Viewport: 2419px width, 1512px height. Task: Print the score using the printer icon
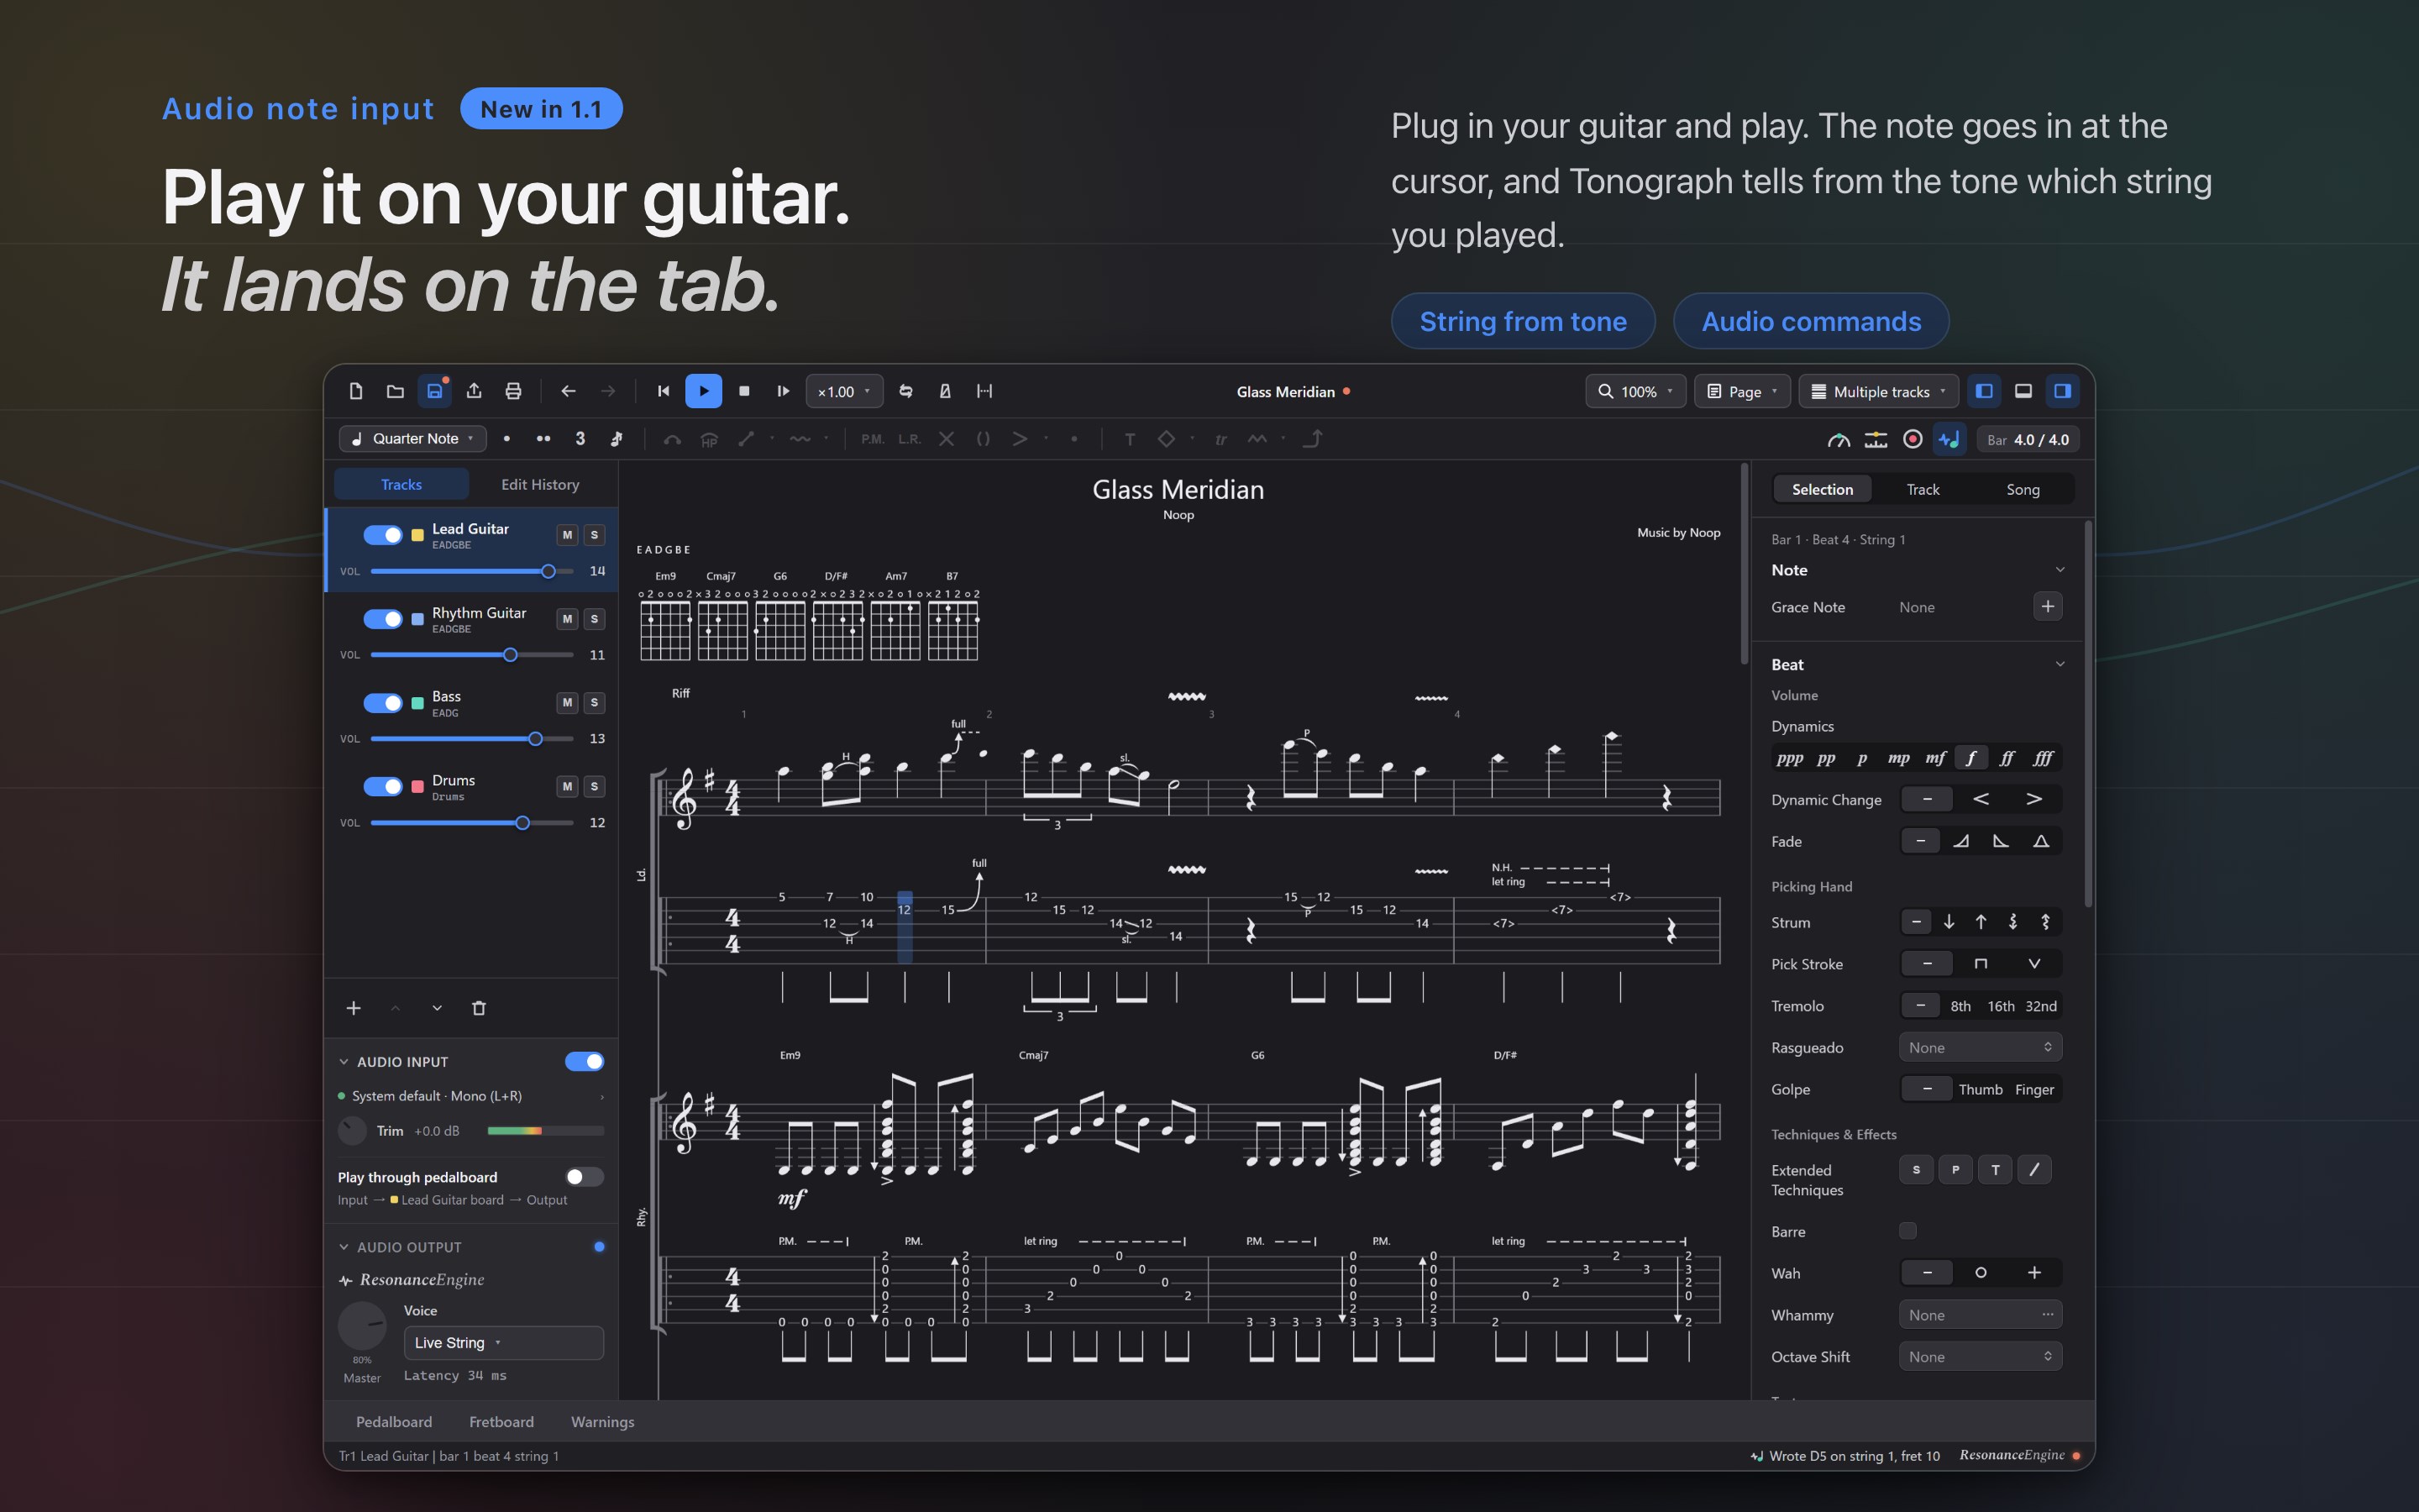(x=513, y=391)
